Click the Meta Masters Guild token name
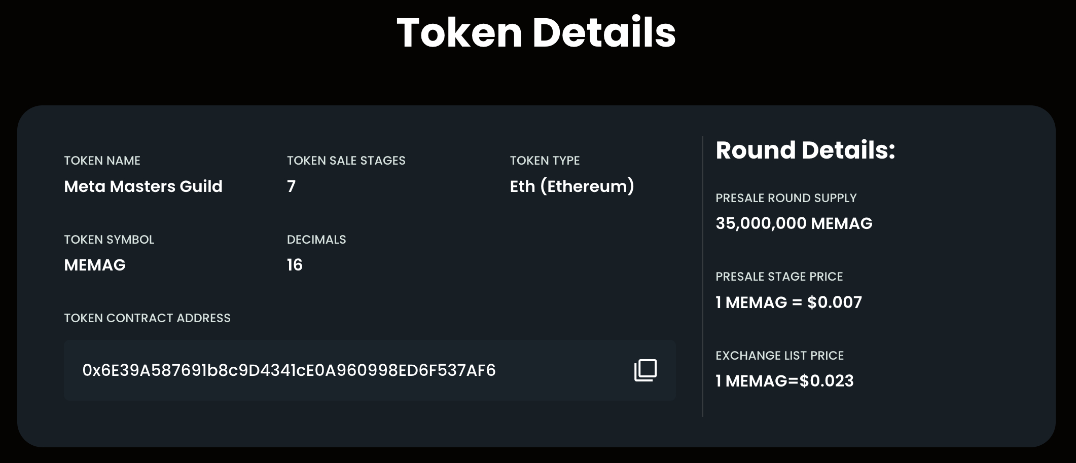Image resolution: width=1076 pixels, height=463 pixels. (143, 186)
